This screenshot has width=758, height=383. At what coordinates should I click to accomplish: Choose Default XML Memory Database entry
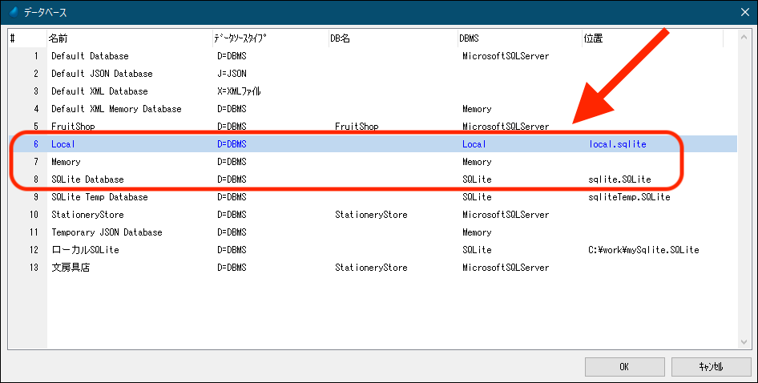pos(116,109)
